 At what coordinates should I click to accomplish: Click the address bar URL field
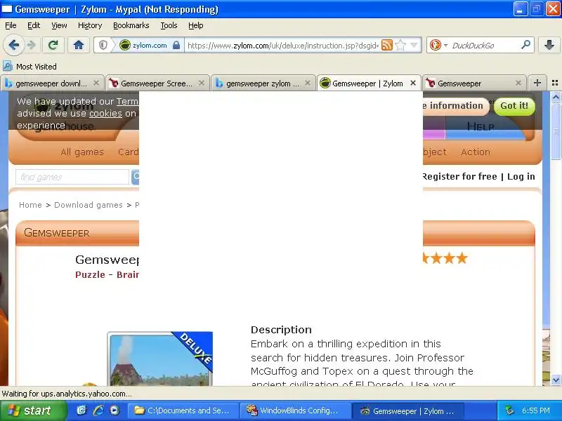pyautogui.click(x=282, y=46)
